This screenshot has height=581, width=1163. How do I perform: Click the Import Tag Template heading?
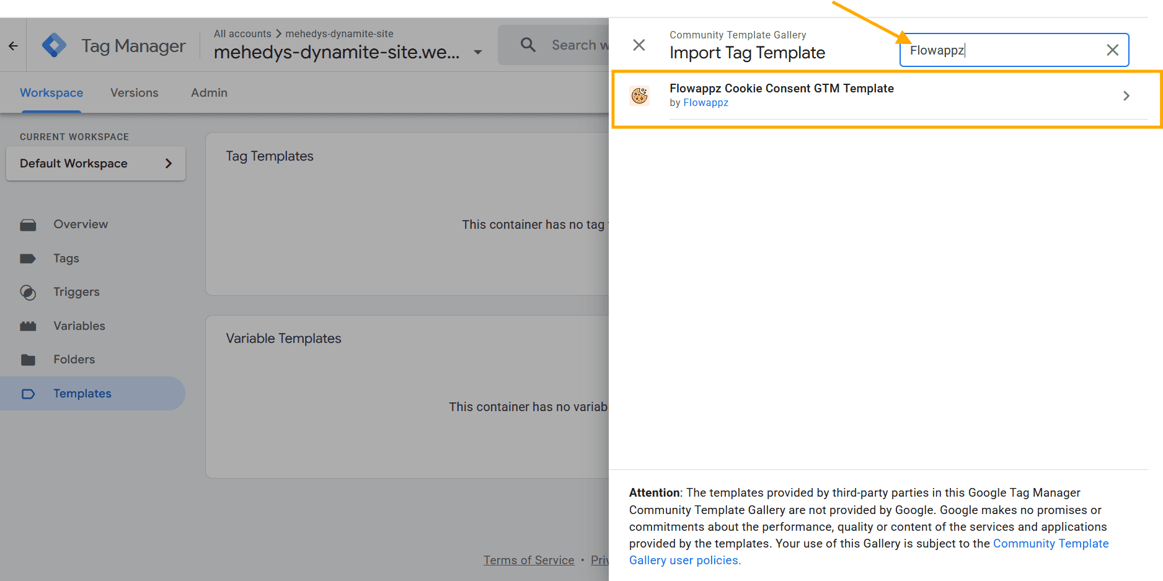(x=747, y=53)
